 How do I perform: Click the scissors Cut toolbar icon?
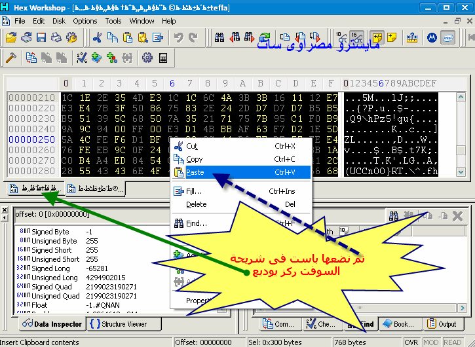coord(97,37)
